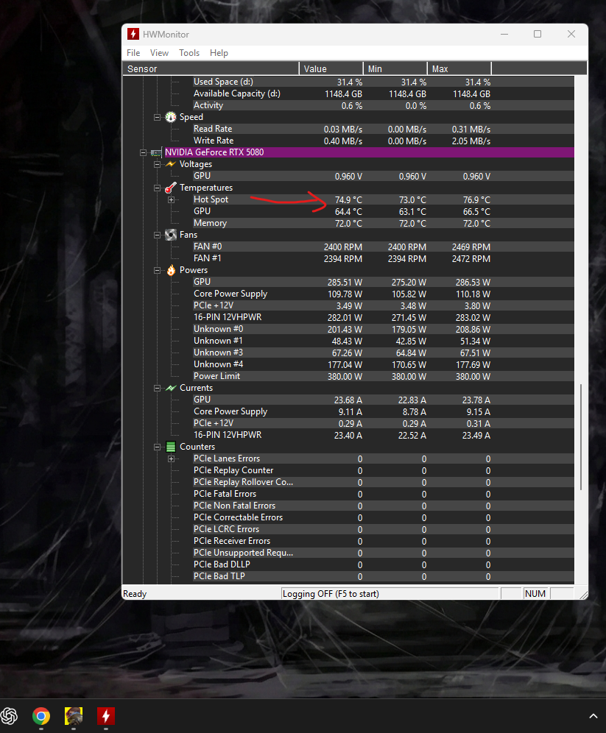This screenshot has width=606, height=733.
Task: Open the game icon in the taskbar
Action: 74,715
